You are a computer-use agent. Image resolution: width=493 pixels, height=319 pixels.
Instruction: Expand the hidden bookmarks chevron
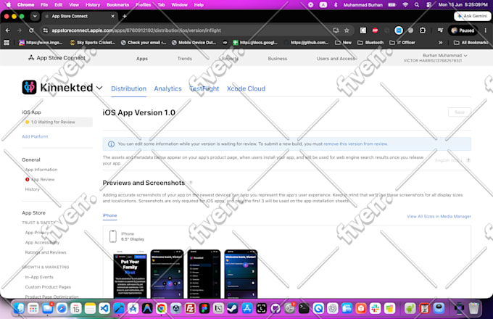(441, 43)
